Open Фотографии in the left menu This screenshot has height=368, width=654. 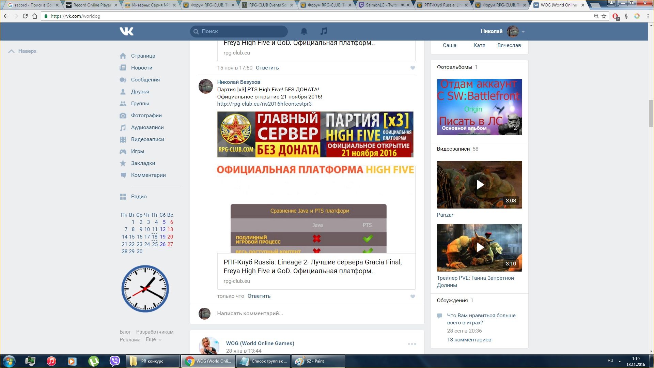(x=146, y=116)
